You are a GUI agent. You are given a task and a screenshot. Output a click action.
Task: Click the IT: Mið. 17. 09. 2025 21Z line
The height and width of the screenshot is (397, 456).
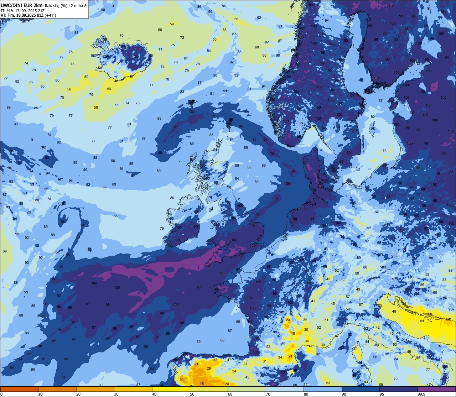tap(22, 11)
